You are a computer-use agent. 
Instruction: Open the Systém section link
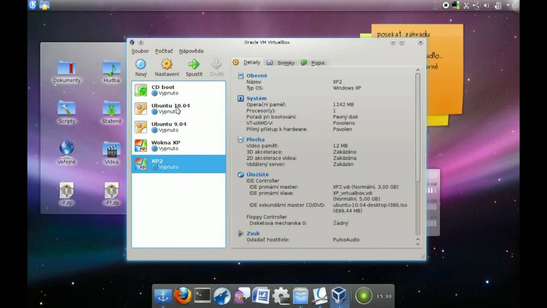[x=256, y=98]
